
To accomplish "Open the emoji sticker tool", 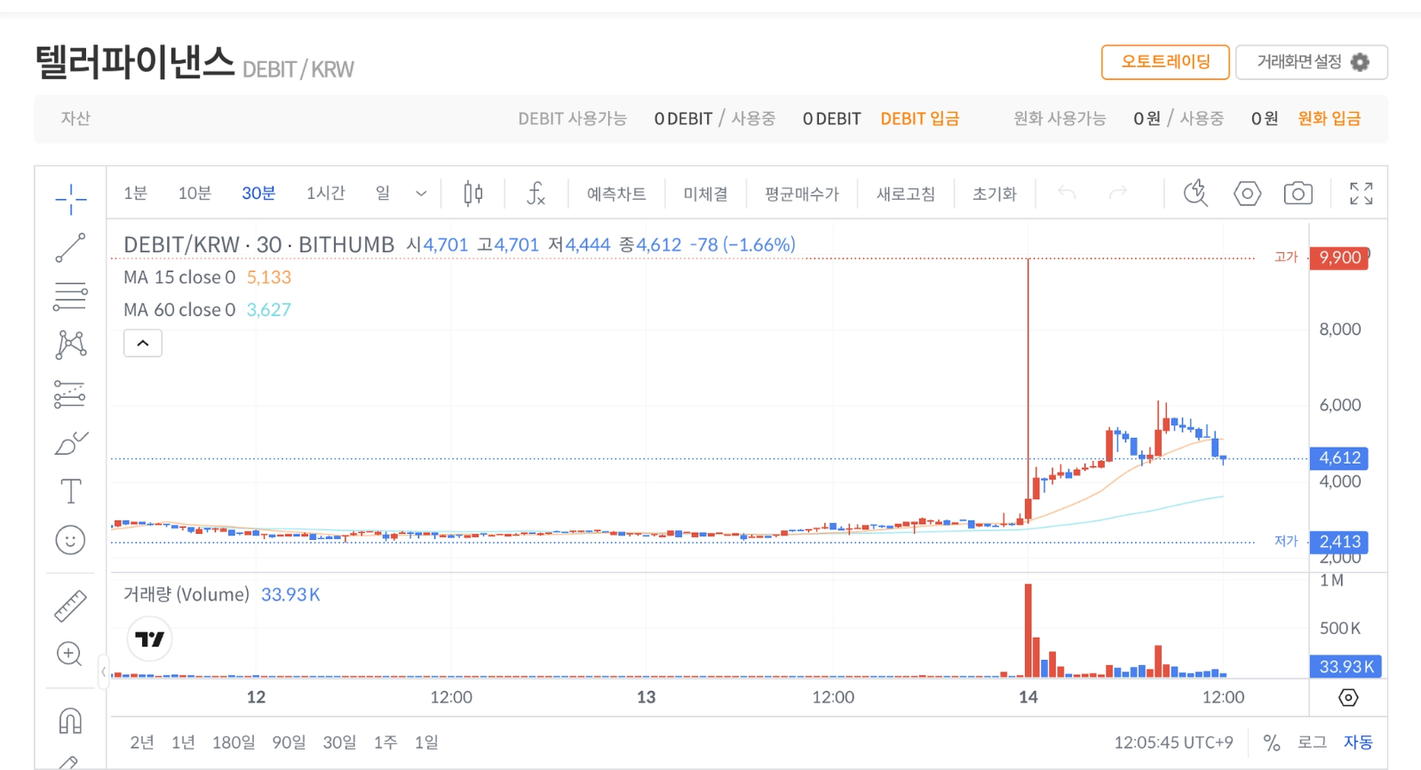I will point(70,540).
